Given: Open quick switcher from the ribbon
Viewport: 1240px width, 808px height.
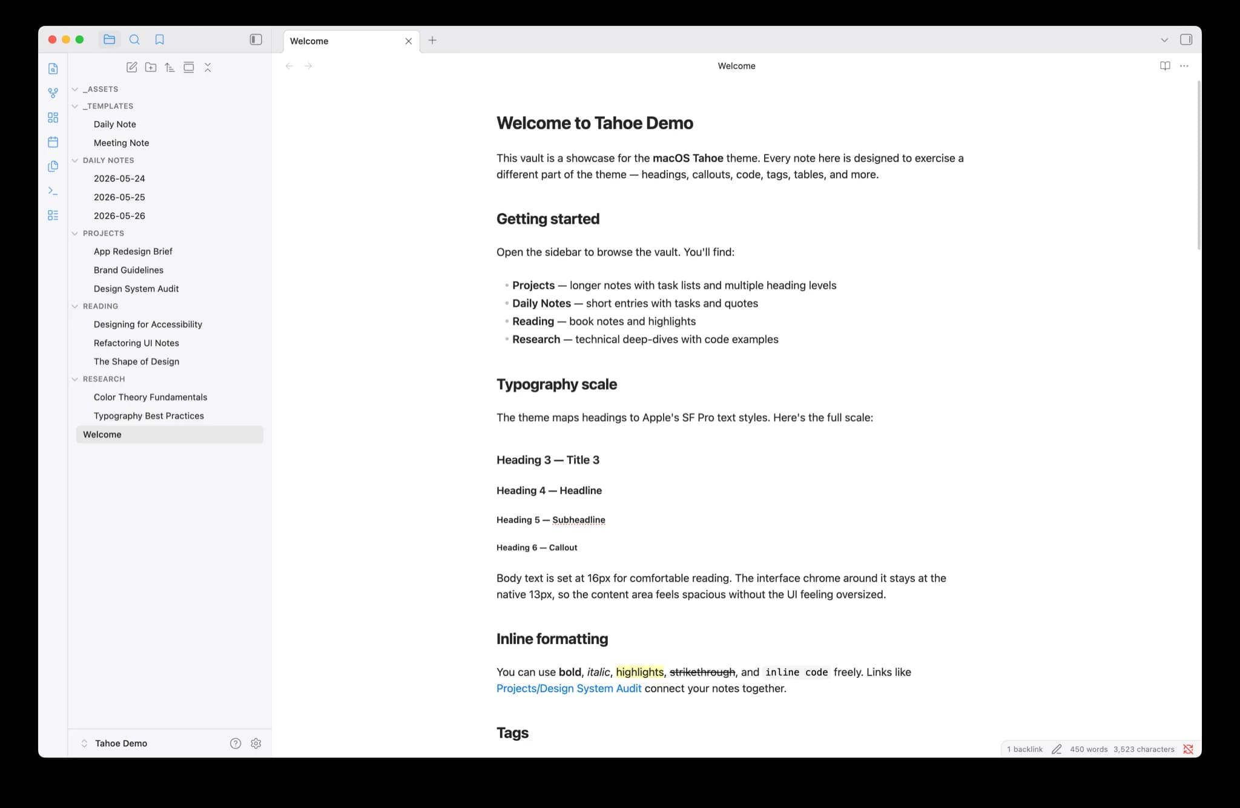Looking at the screenshot, I should pyautogui.click(x=53, y=68).
